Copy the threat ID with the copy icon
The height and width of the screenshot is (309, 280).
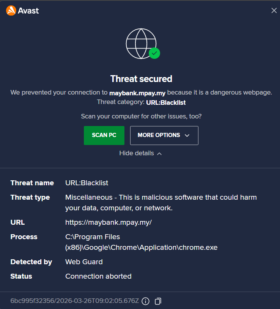click(x=158, y=301)
